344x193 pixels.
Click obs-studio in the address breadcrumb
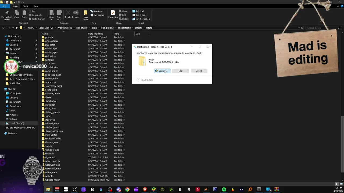(x=82, y=28)
